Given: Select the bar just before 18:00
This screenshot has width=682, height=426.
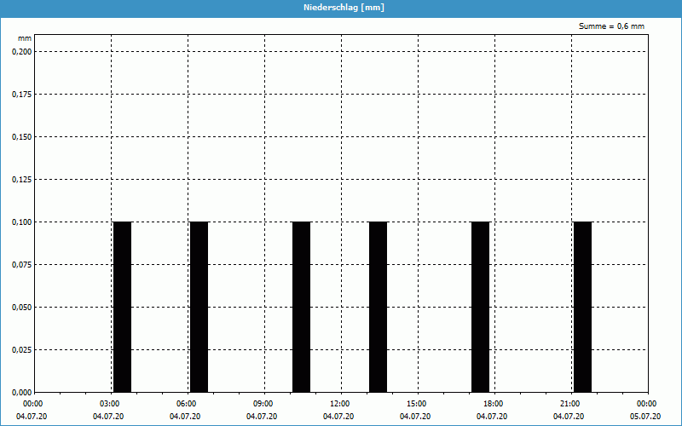Looking at the screenshot, I should [480, 307].
